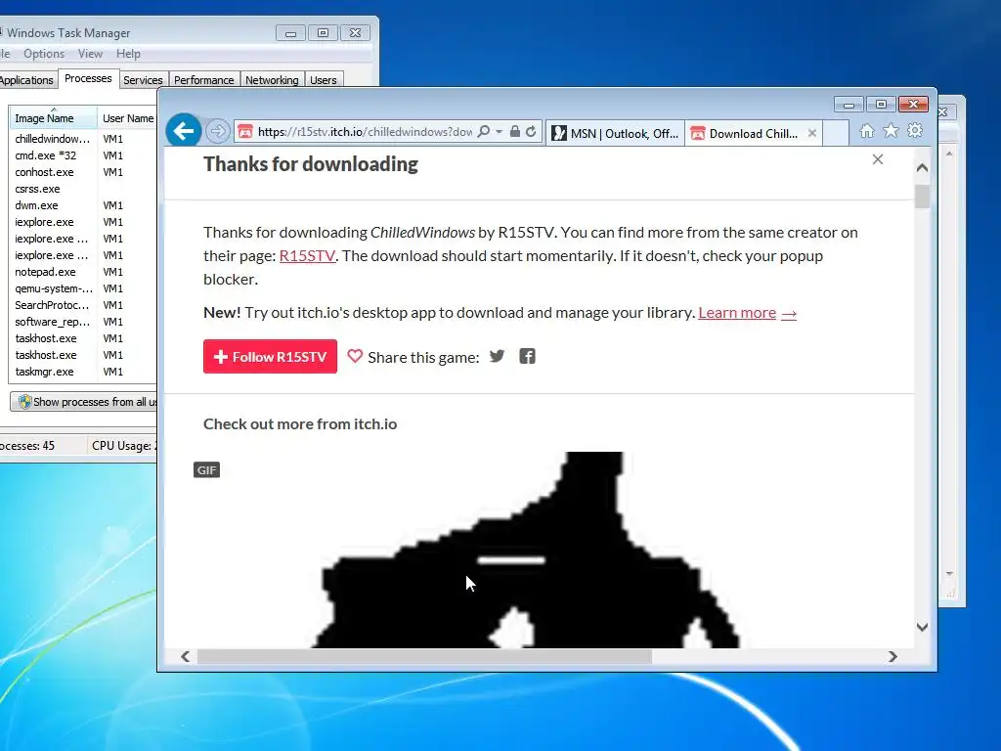Switch to Task Manager Applications tab
Screen dimensions: 1001x751
coord(26,80)
